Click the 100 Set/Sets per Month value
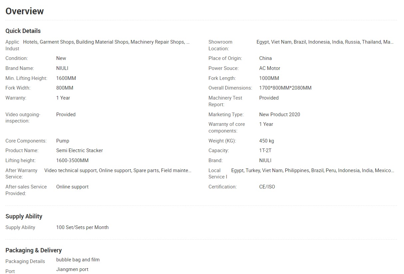404x274 pixels. (82, 227)
